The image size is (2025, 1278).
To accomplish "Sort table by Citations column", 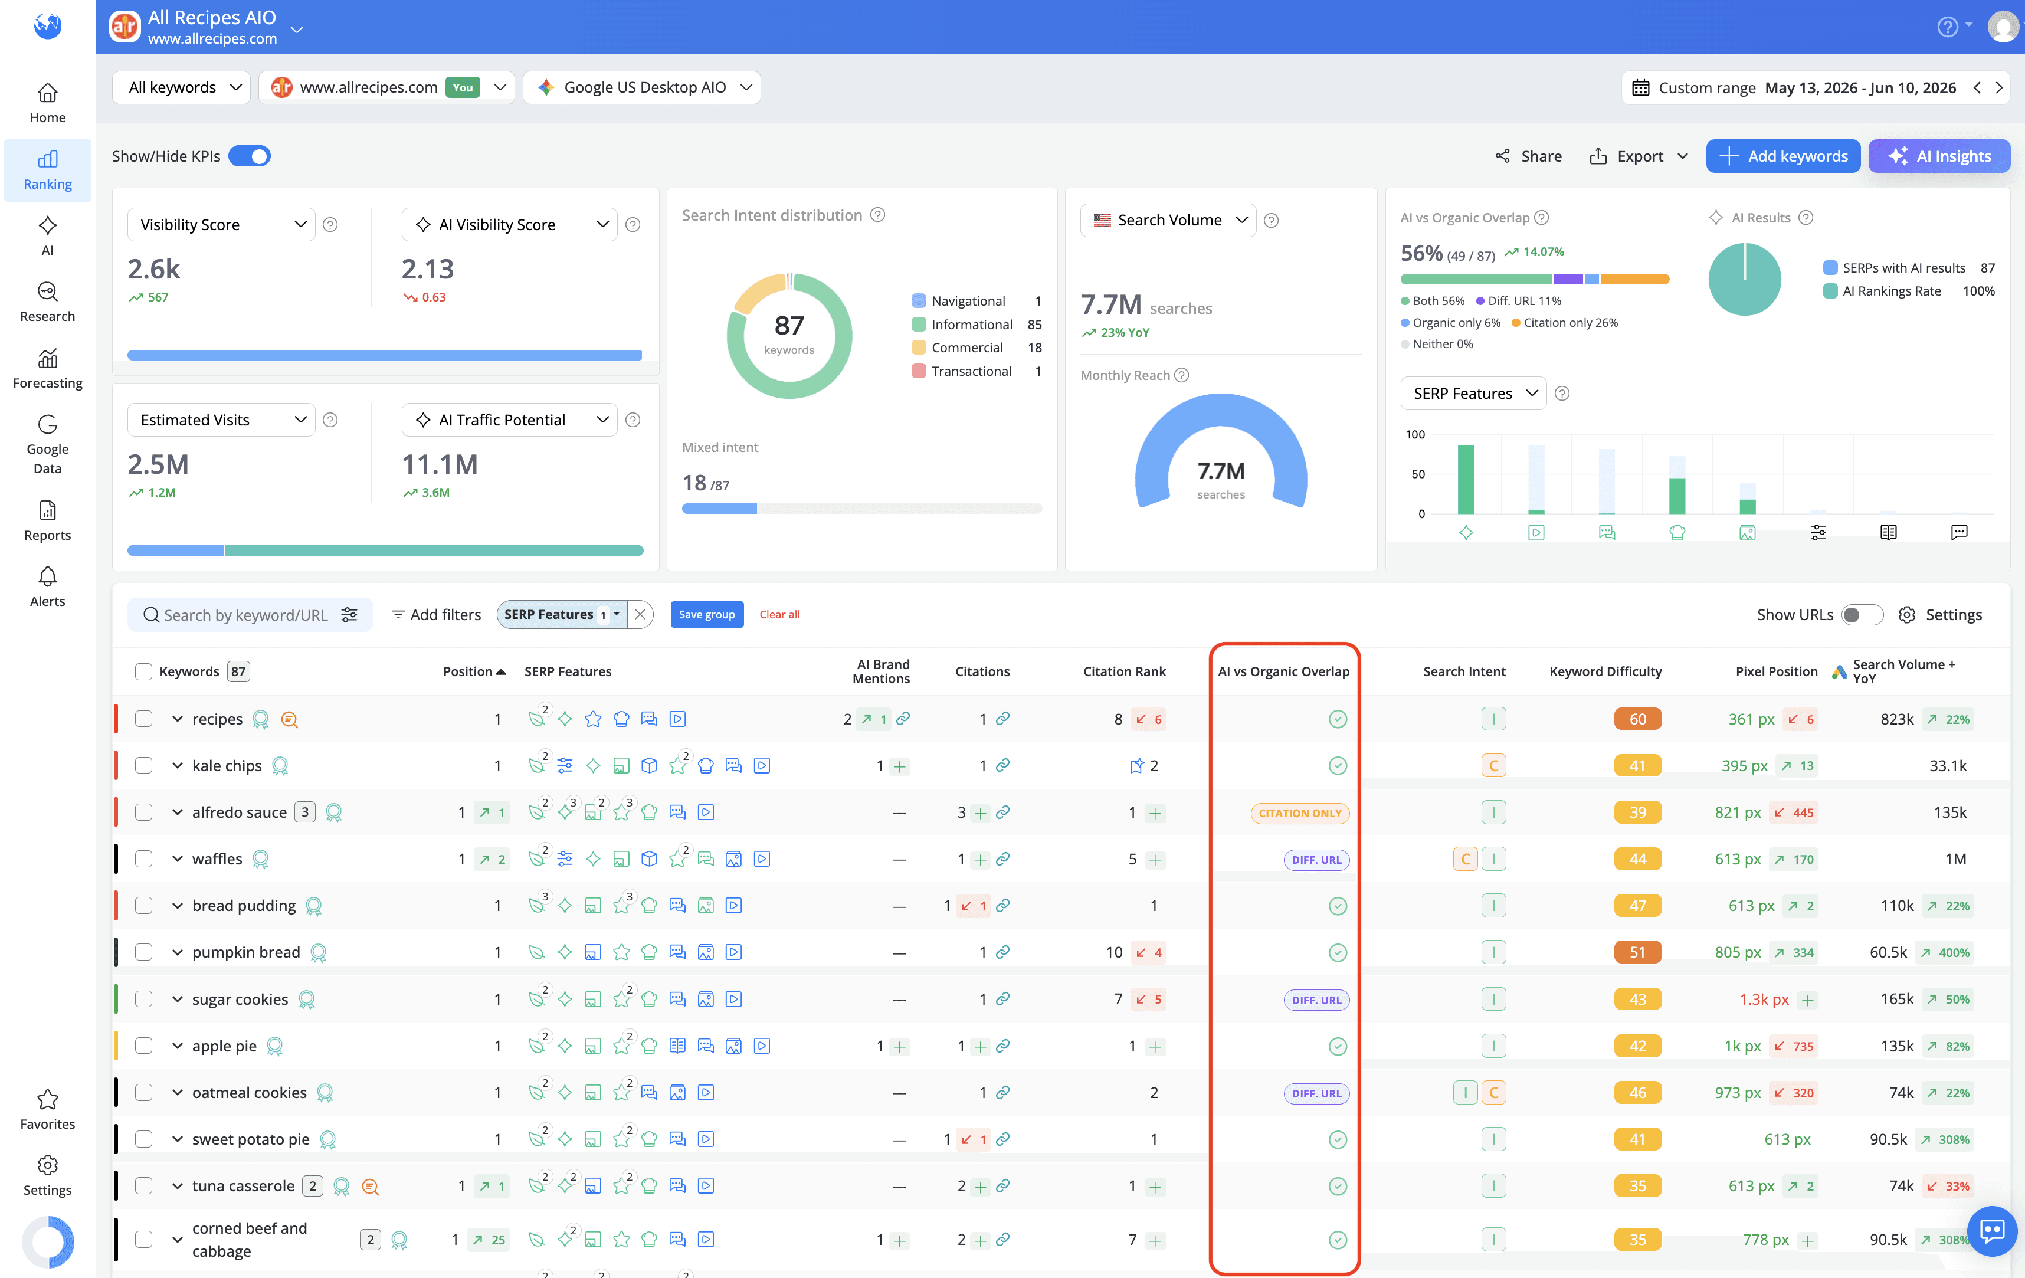I will point(982,672).
